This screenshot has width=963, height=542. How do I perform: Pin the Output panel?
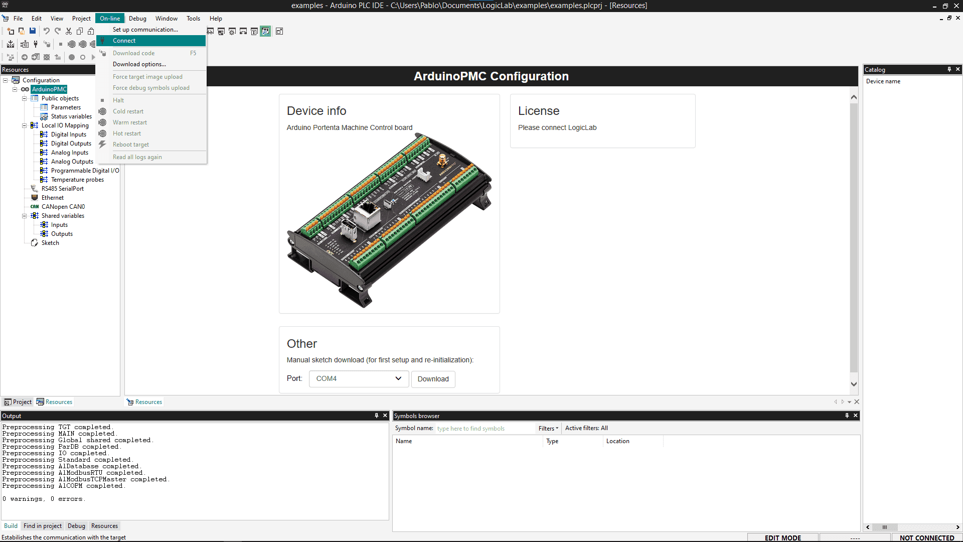tap(376, 416)
